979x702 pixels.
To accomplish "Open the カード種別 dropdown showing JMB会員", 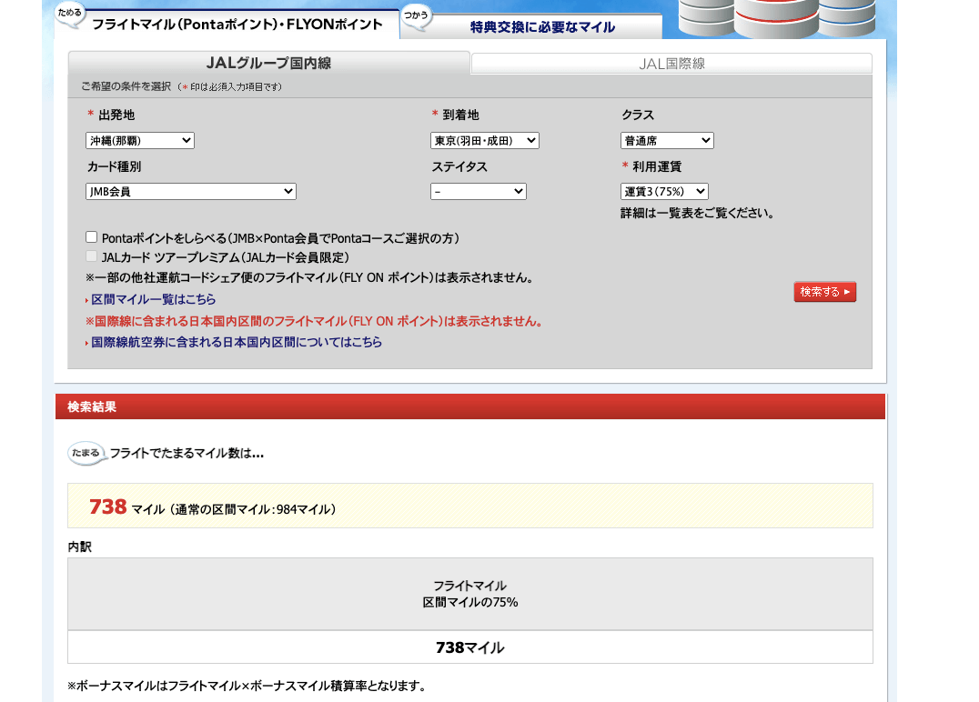I will tap(190, 192).
